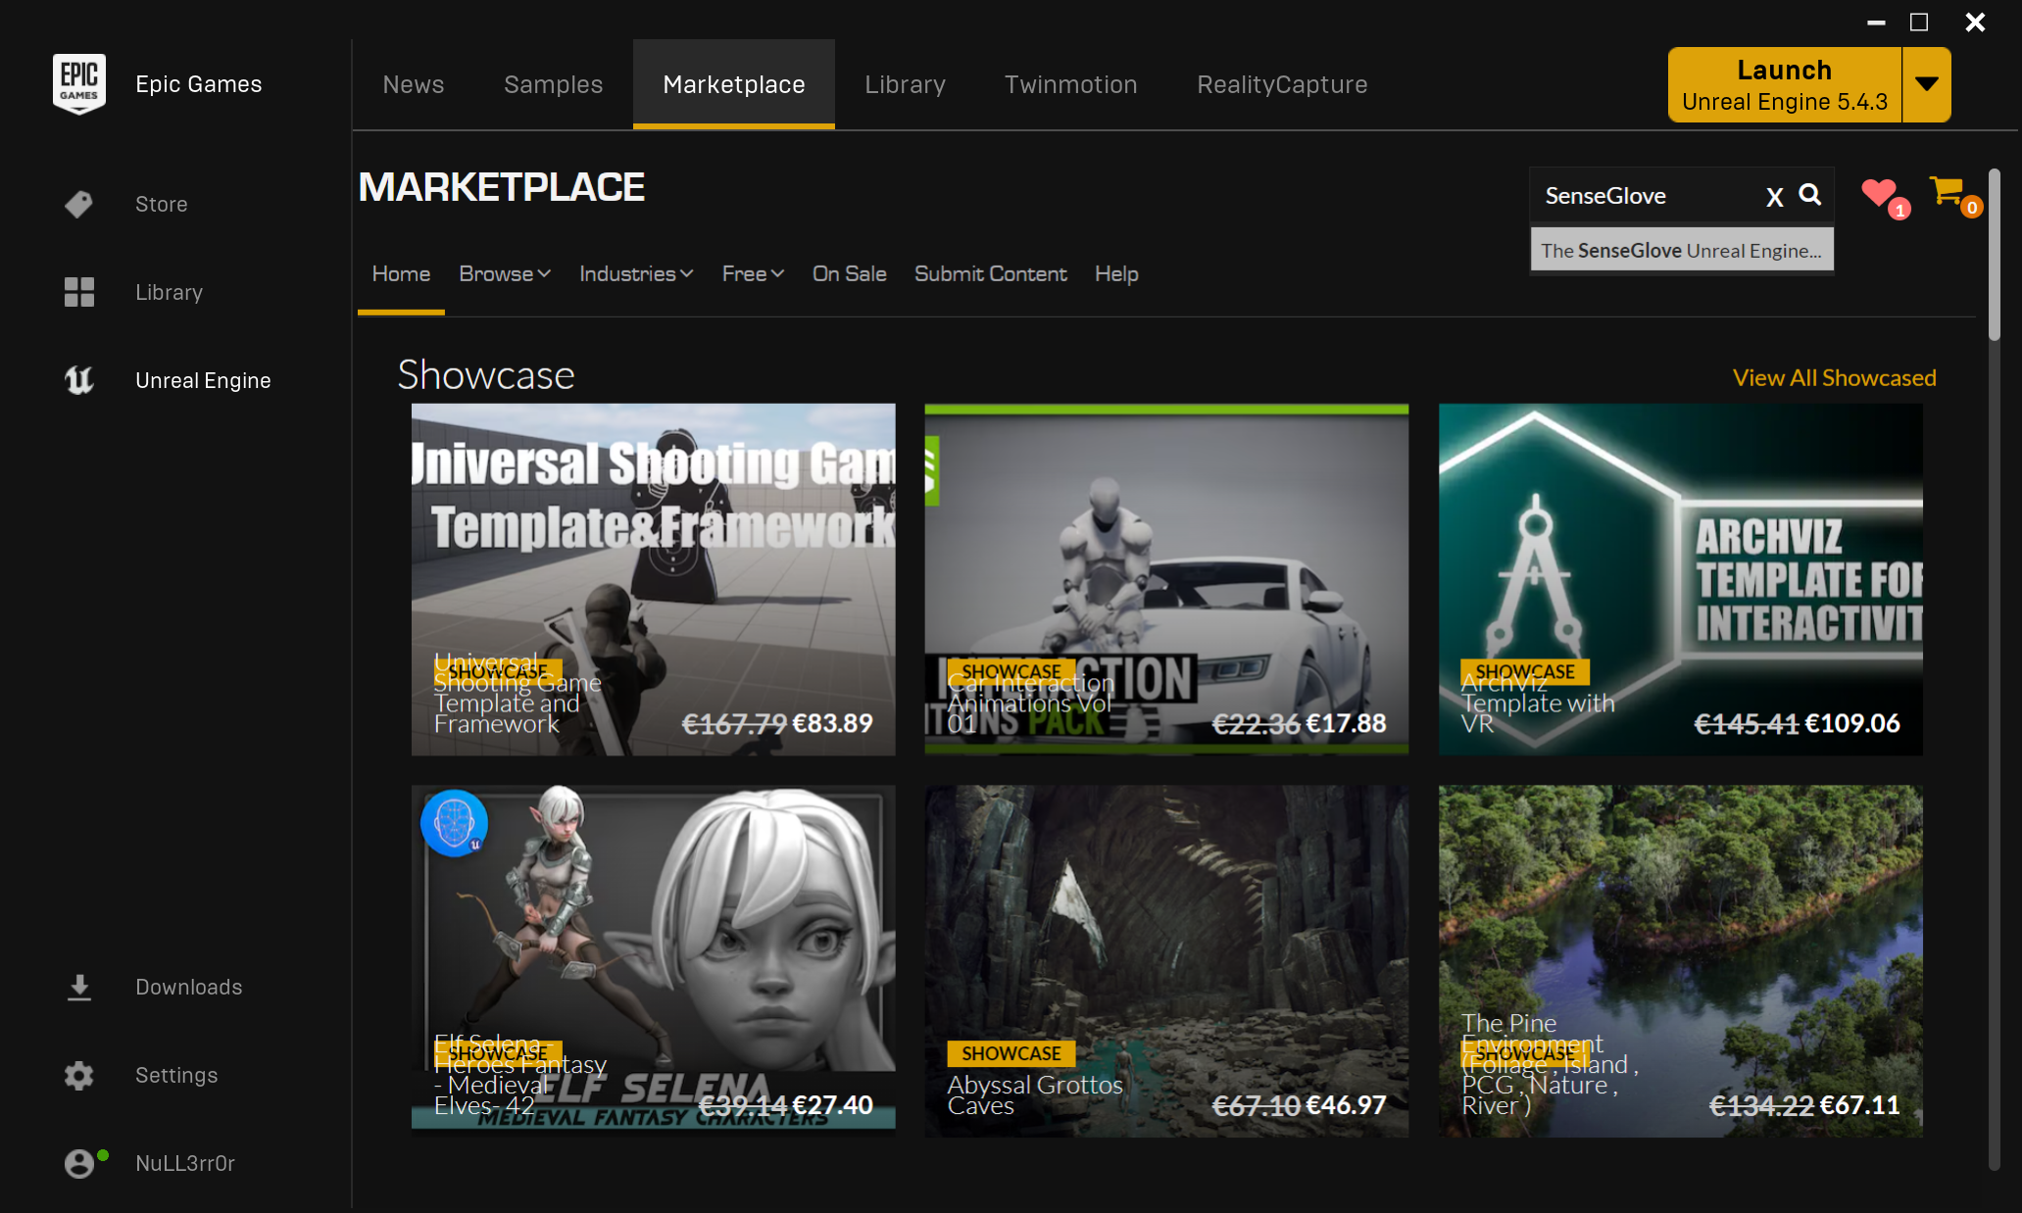Open Car Interaction Animations Vol 01 thumbnail
The image size is (2022, 1213).
pyautogui.click(x=1166, y=579)
